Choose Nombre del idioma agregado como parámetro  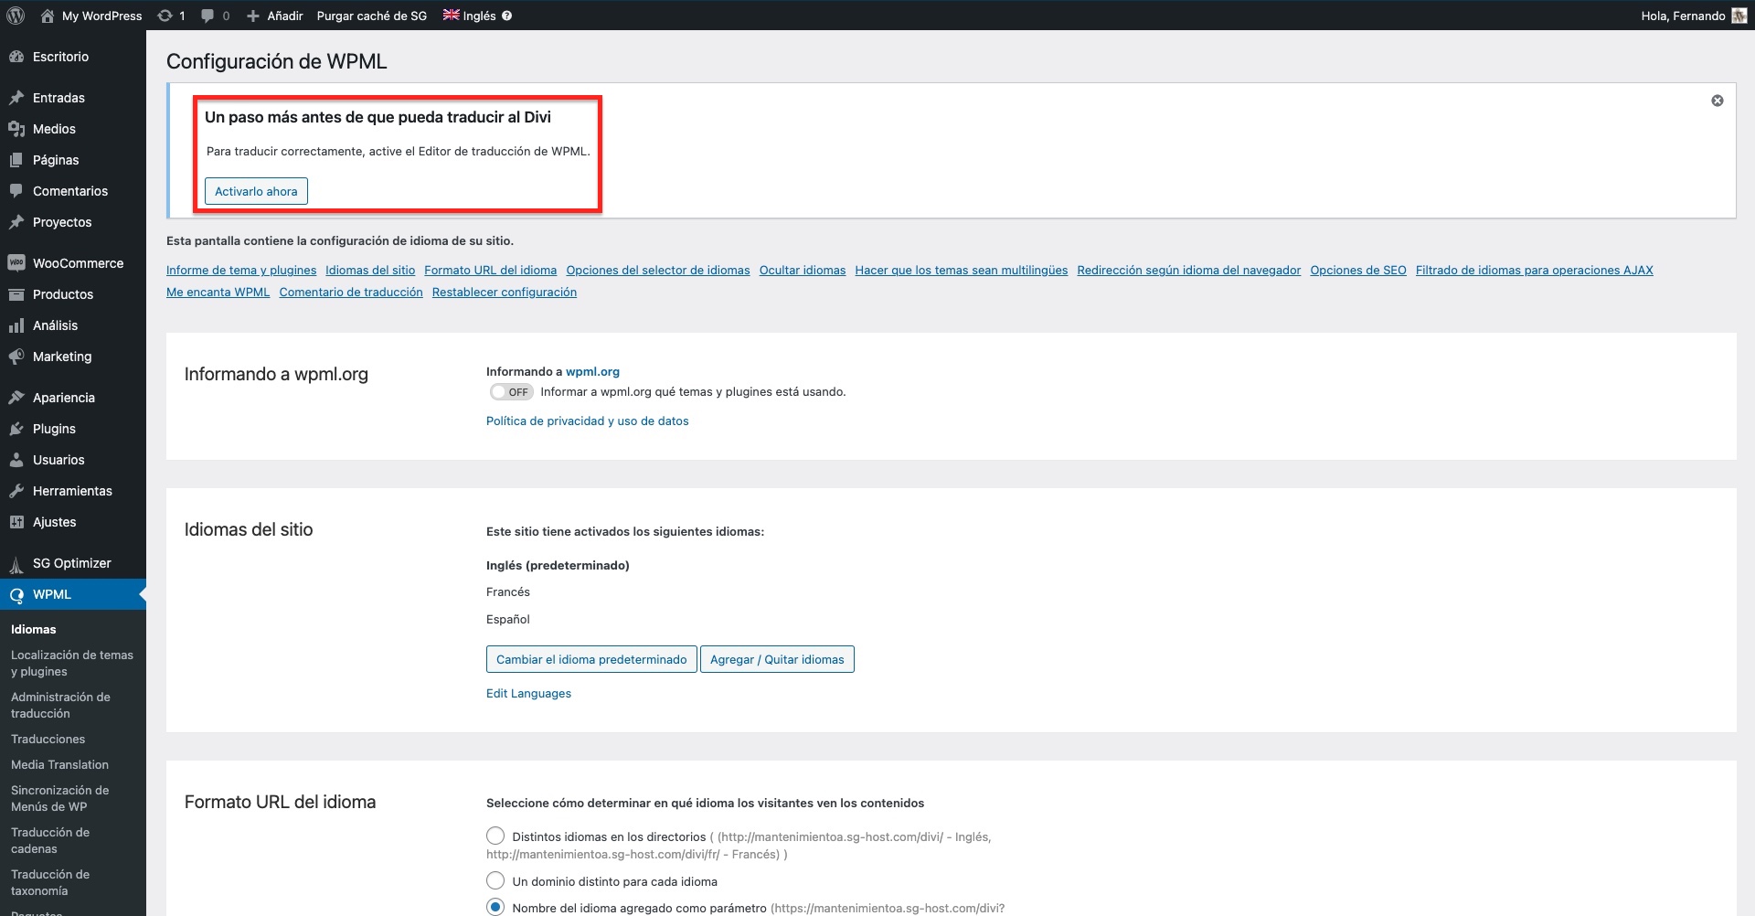[495, 907]
